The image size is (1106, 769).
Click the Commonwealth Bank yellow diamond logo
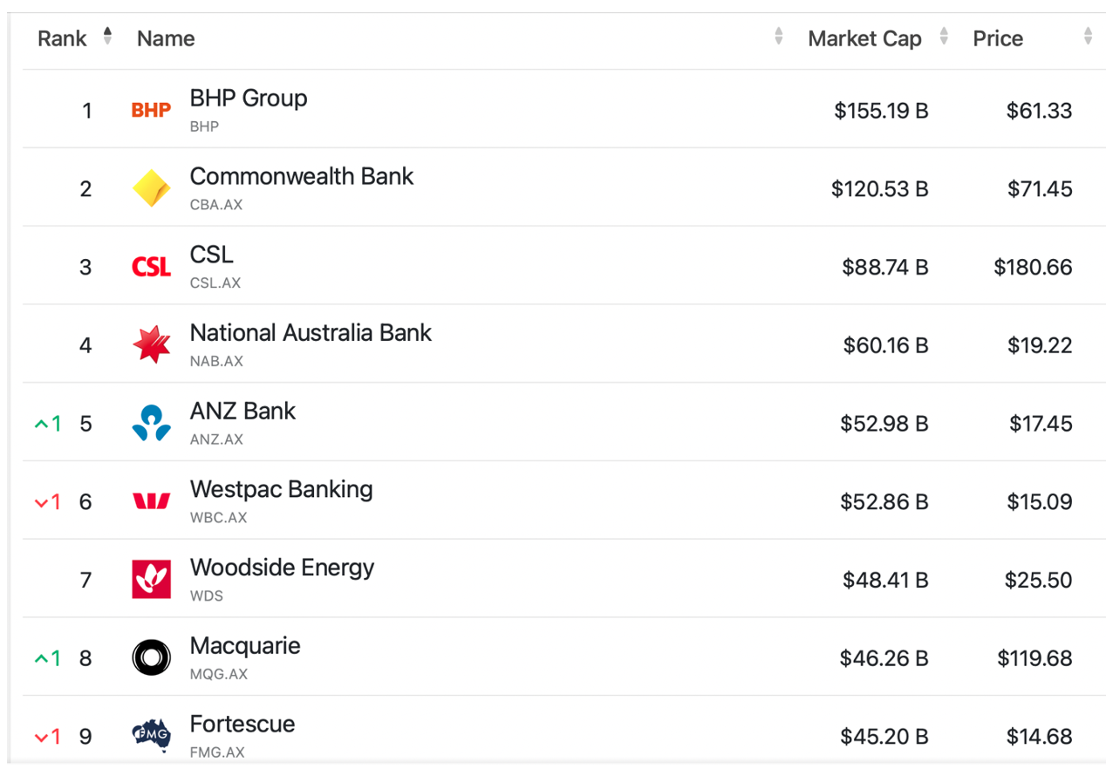click(x=151, y=188)
